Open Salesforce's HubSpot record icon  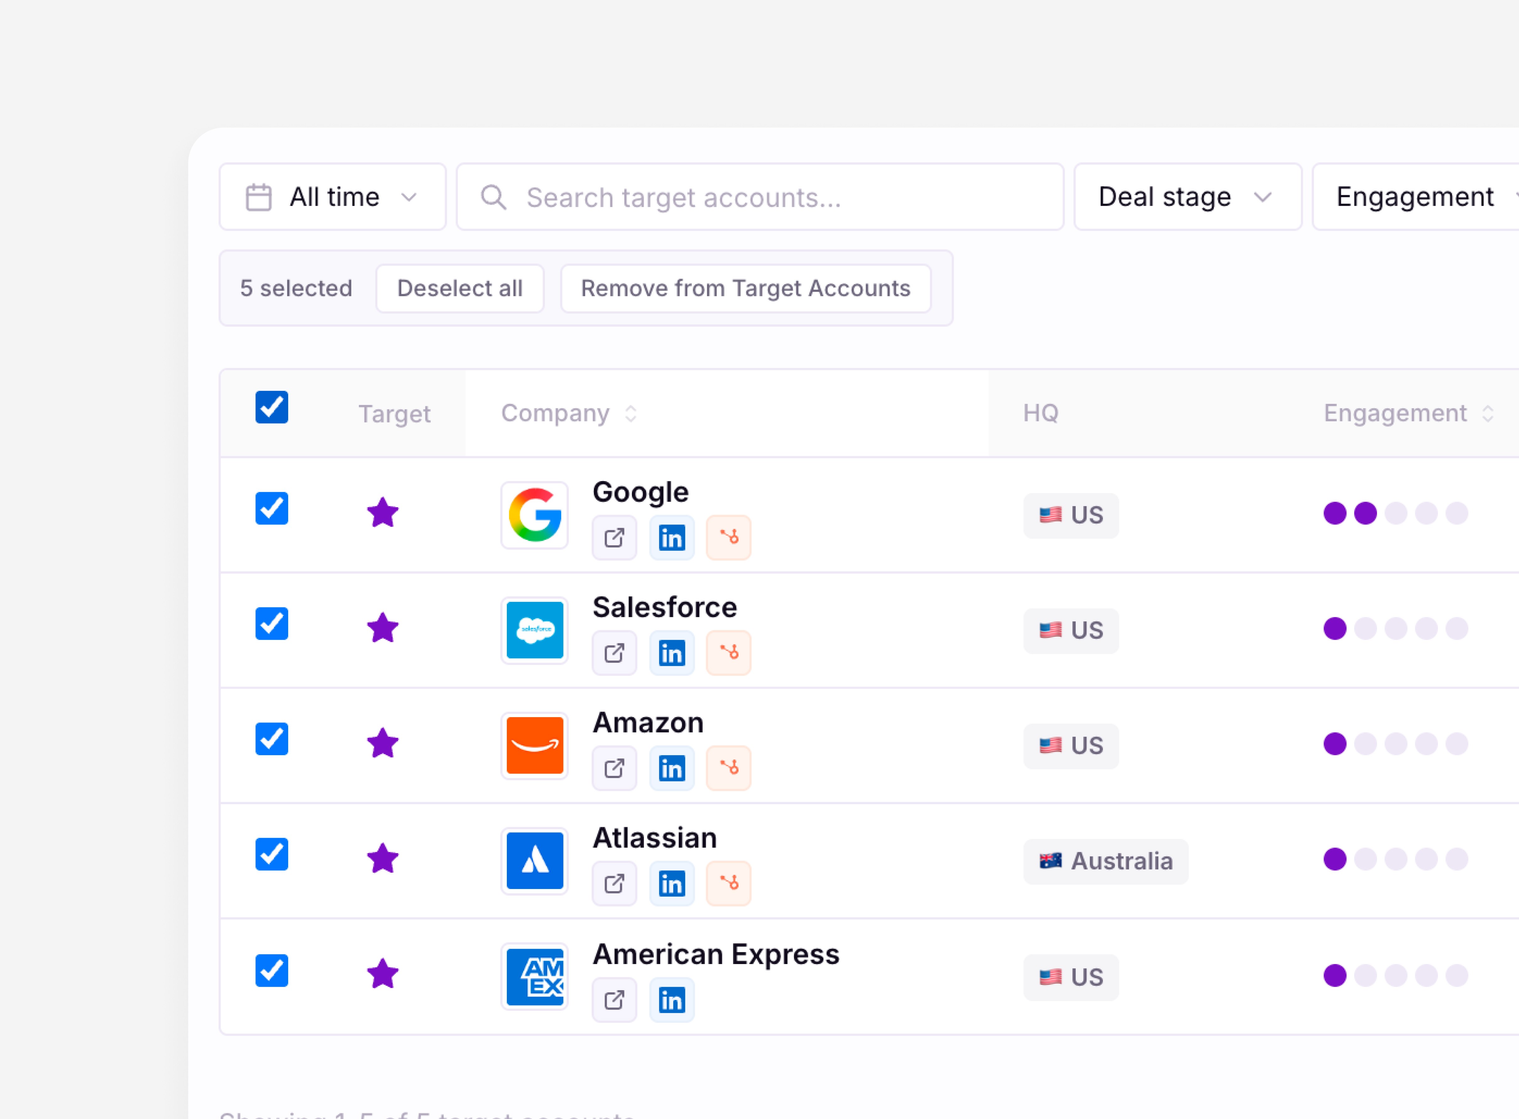[729, 653]
